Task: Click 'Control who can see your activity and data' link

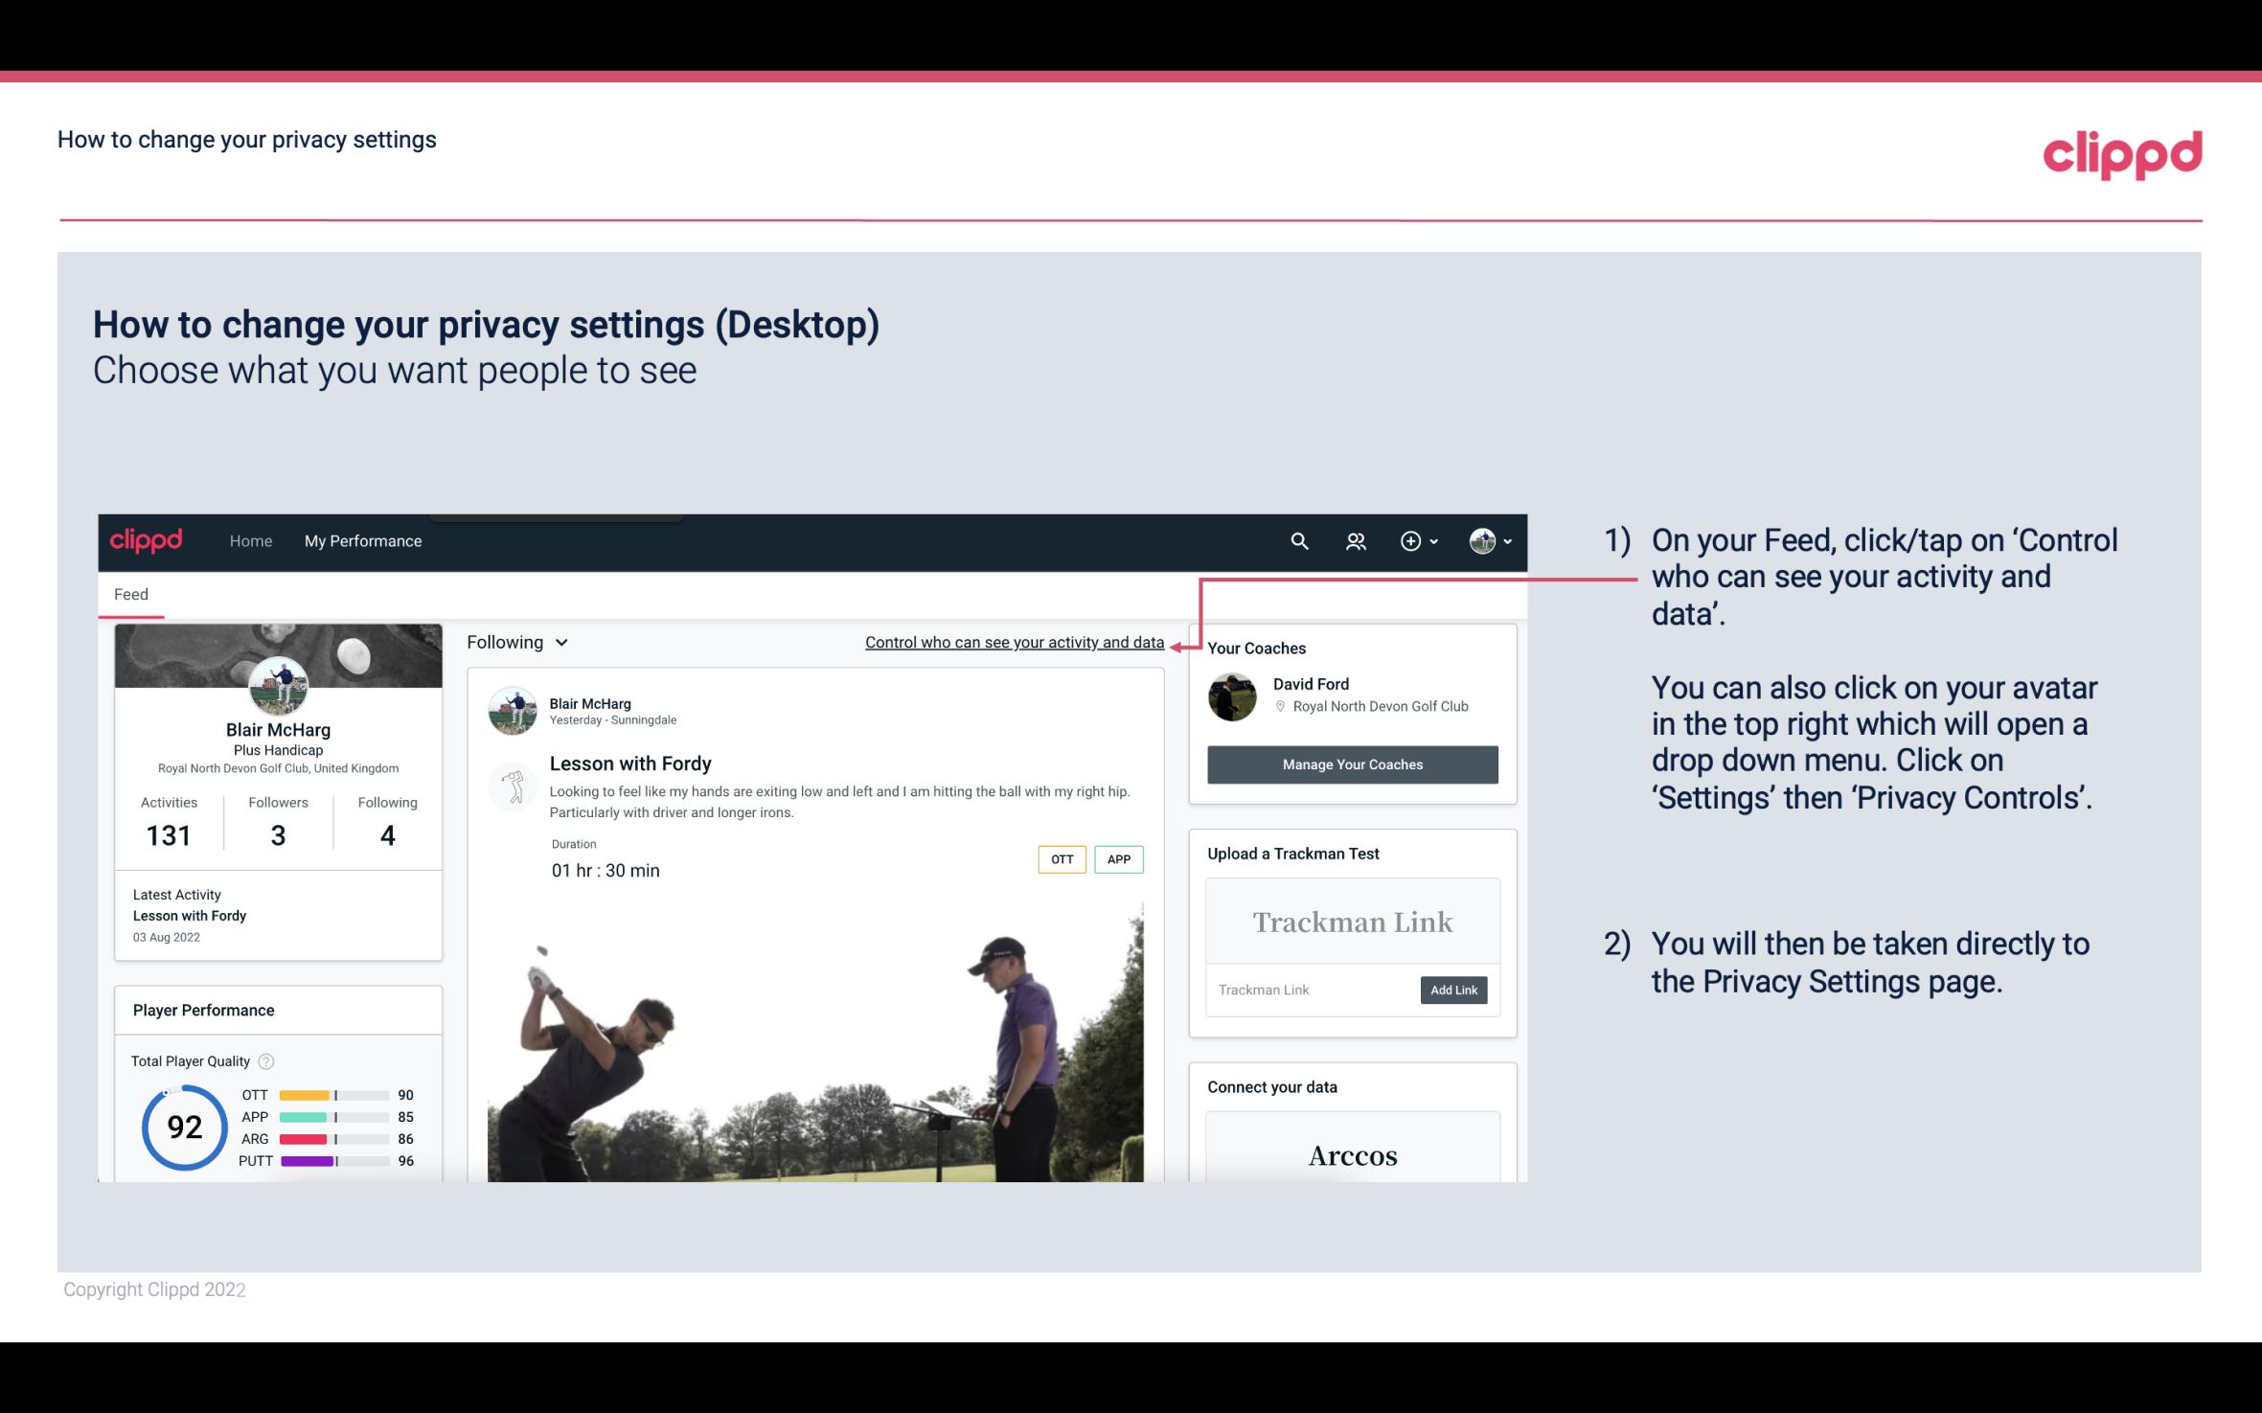Action: 1014,642
